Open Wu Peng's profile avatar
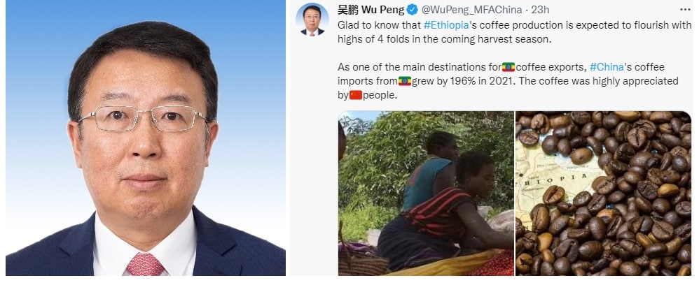The width and height of the screenshot is (699, 285). [x=312, y=20]
